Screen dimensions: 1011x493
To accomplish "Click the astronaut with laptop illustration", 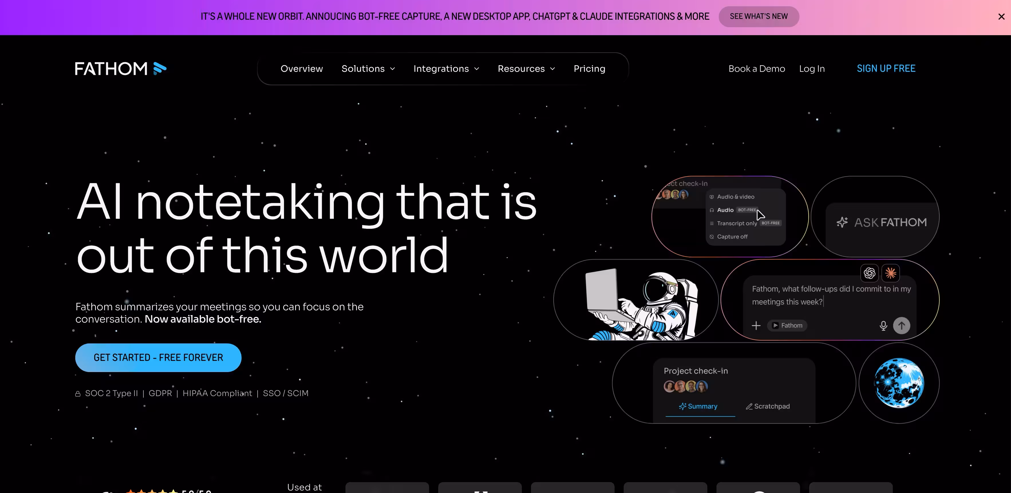I will point(642,304).
